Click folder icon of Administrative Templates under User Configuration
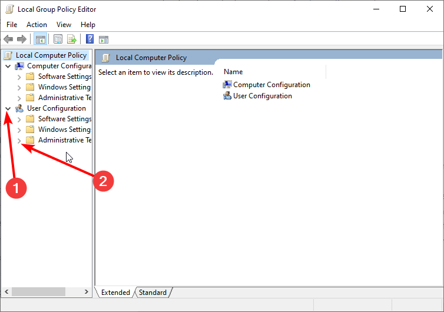Viewport: 444px width, 312px height. [30, 140]
